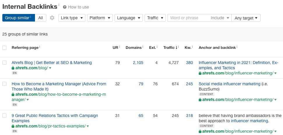Check the How to Become a Marketing Manager row

[x=4, y=84]
